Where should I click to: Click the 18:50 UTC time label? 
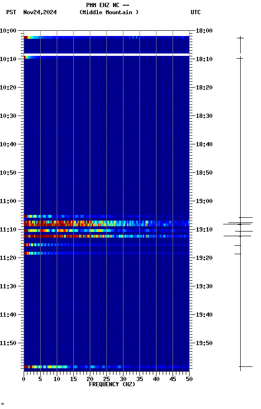(x=204, y=173)
